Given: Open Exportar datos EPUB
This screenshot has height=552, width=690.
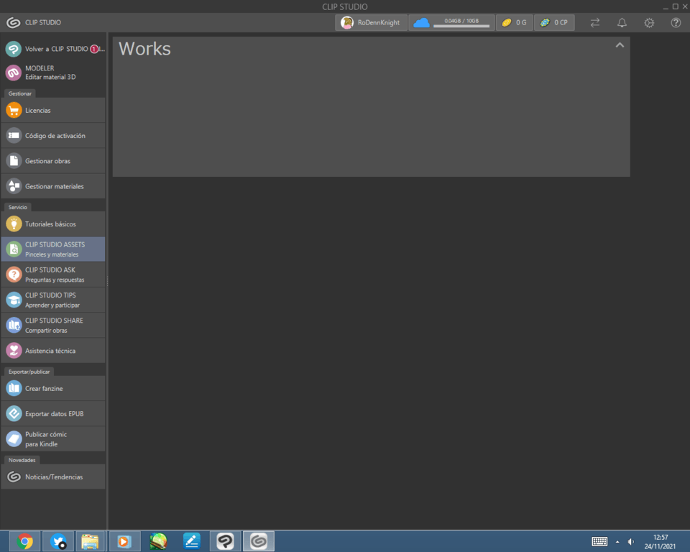Looking at the screenshot, I should (x=53, y=413).
